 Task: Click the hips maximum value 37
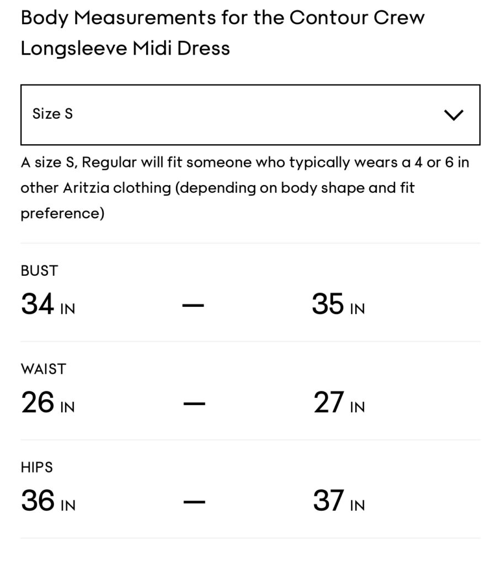click(x=328, y=501)
